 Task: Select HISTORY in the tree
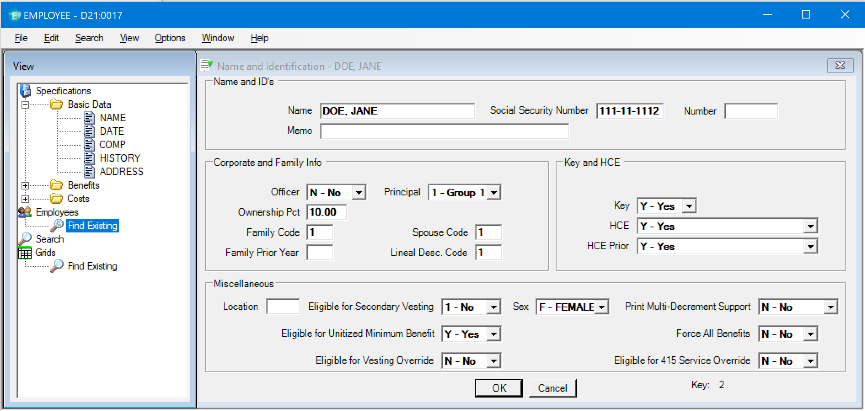pos(120,158)
